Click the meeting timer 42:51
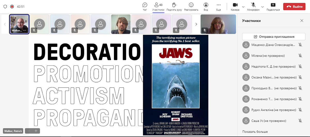310x137 pixels. tap(21, 6)
